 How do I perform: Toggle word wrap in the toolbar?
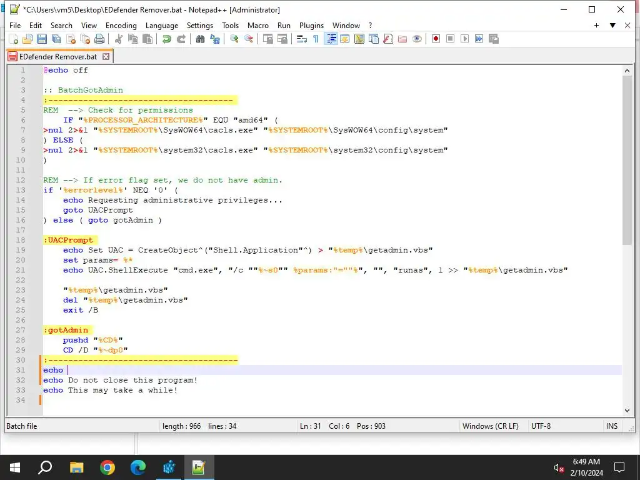tap(302, 39)
